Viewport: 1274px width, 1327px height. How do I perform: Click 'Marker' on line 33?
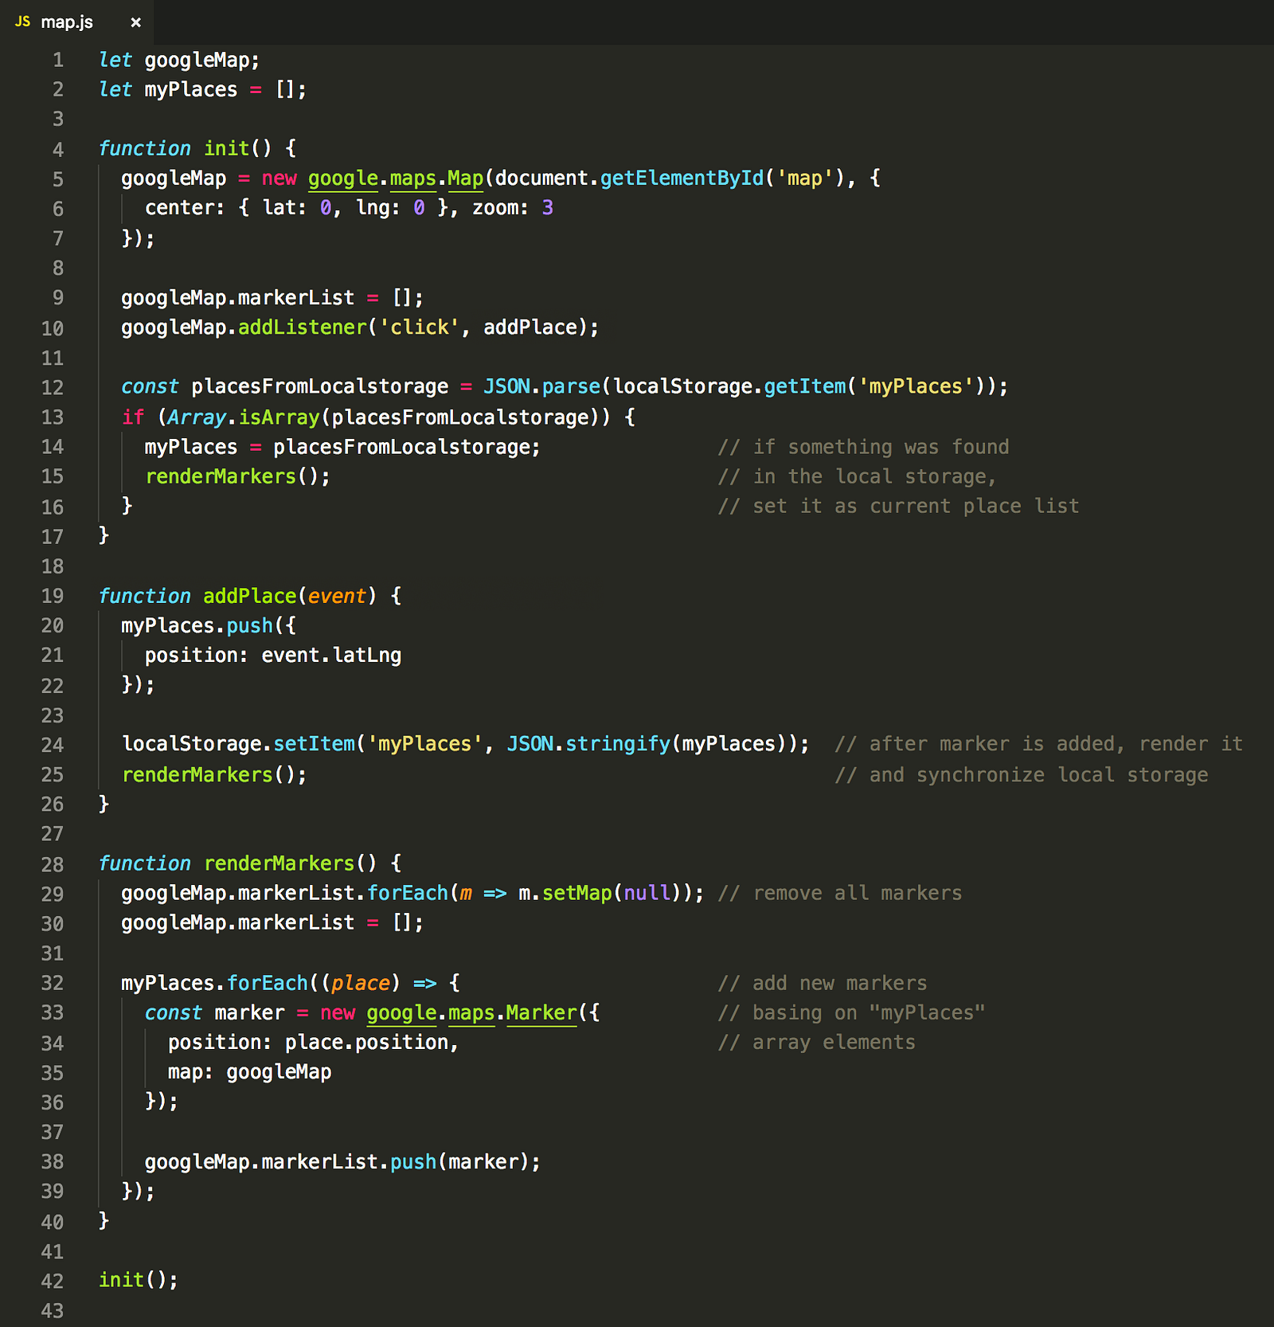click(541, 1013)
